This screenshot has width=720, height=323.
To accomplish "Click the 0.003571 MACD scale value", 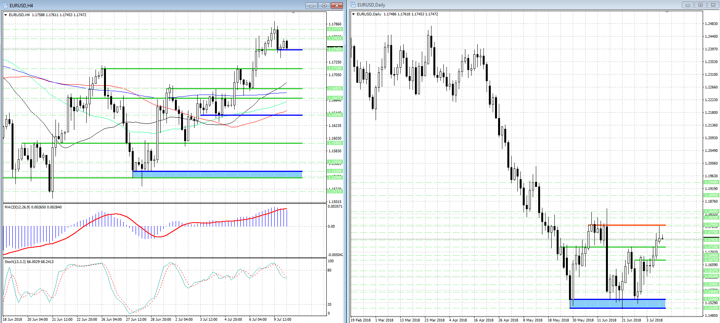I will [x=335, y=206].
